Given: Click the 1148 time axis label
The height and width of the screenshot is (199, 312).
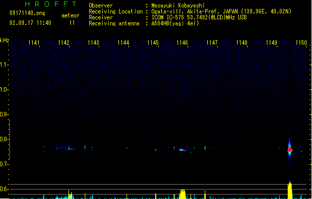Looking at the screenshot, I should point(242,43).
